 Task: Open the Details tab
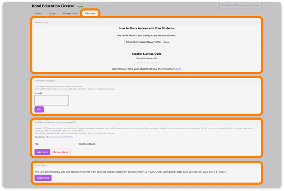38,14
